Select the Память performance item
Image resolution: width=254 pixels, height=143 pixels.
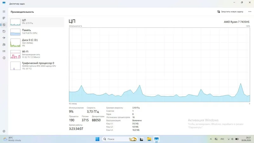click(x=37, y=32)
